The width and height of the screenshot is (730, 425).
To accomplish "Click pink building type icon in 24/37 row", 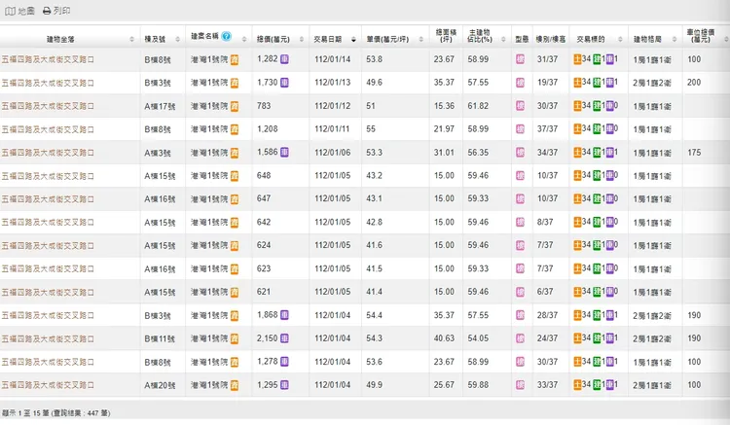I will point(521,338).
